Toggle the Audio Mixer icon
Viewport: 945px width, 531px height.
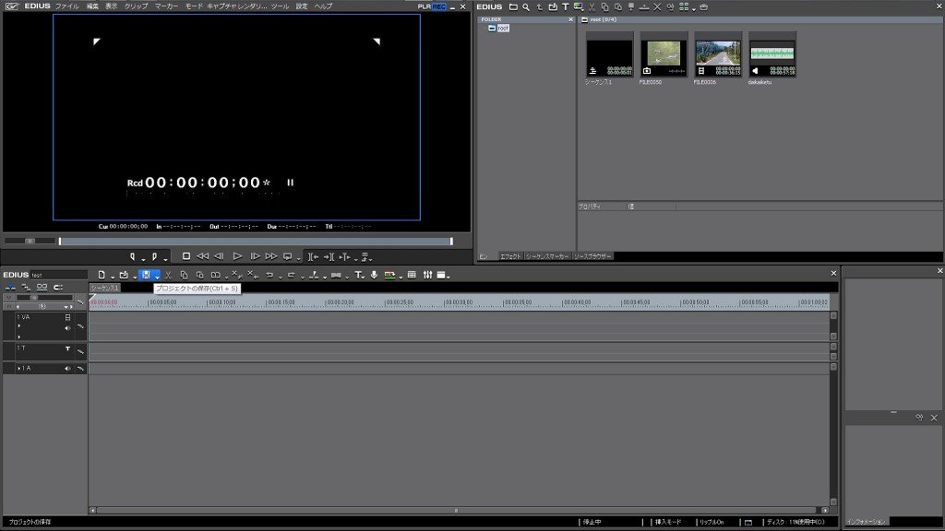coord(427,275)
